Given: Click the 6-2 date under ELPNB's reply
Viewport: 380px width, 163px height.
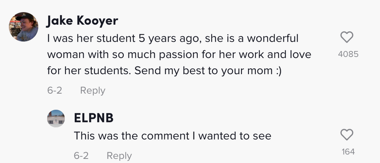Looking at the screenshot, I should 81,156.
